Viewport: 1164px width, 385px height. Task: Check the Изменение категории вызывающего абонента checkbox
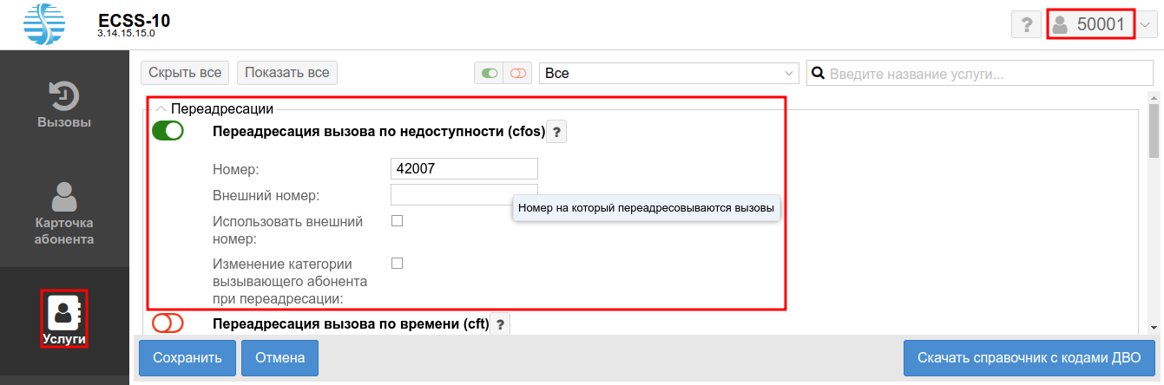tap(398, 263)
